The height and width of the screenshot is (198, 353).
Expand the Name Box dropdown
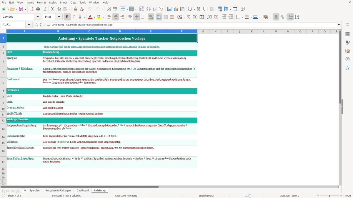[x=29, y=25]
